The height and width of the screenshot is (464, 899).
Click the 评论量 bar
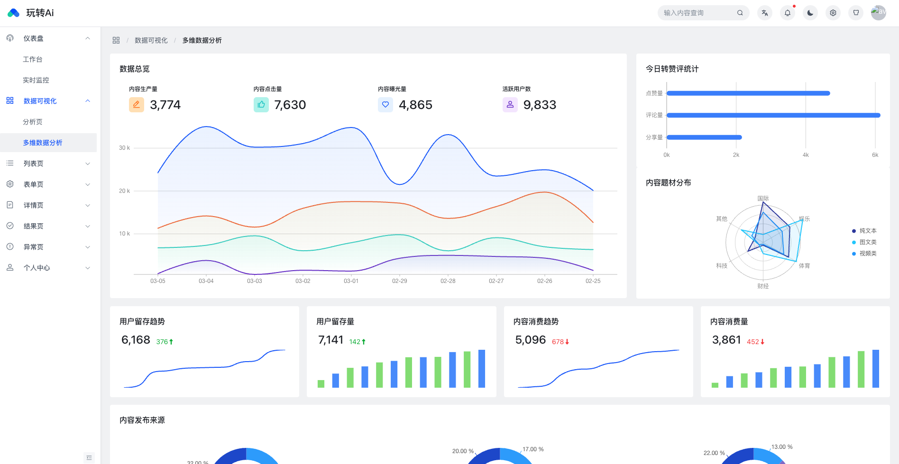[773, 115]
